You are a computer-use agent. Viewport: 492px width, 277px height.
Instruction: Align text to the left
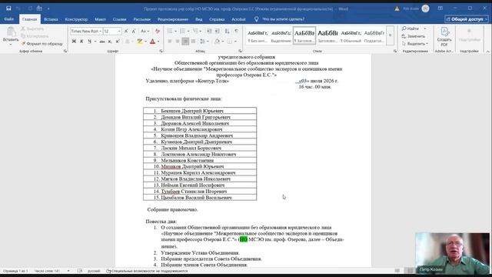click(170, 42)
